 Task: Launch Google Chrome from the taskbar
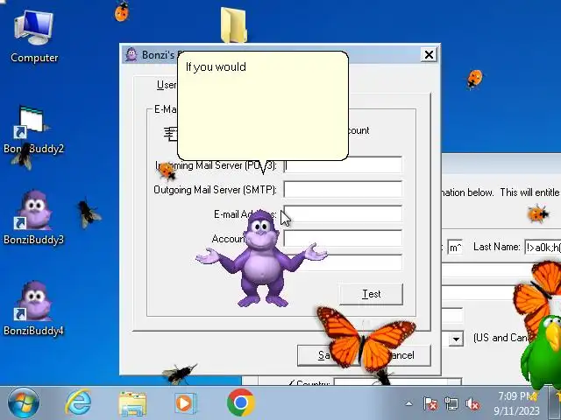point(241,402)
